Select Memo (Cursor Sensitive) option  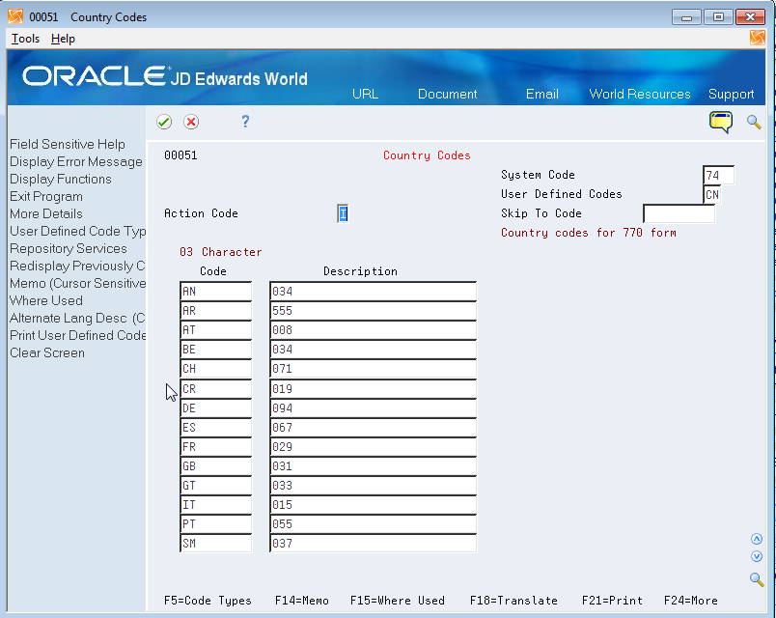click(x=78, y=283)
